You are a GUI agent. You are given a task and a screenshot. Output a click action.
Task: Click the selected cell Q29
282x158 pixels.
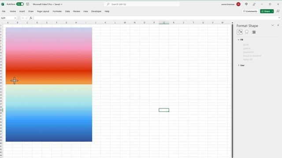[x=164, y=110]
